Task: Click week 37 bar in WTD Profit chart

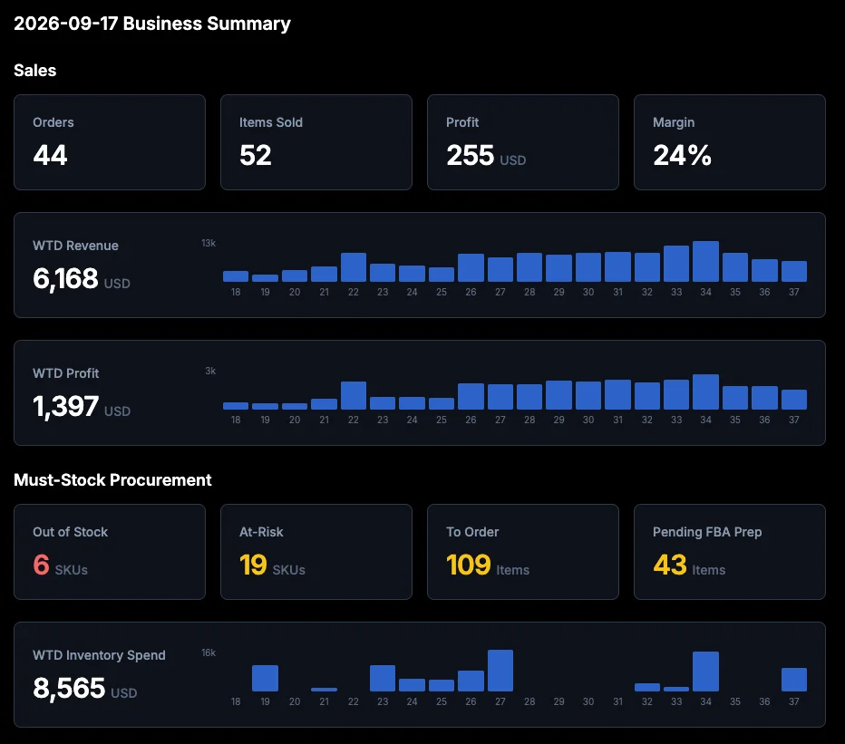Action: pos(794,400)
